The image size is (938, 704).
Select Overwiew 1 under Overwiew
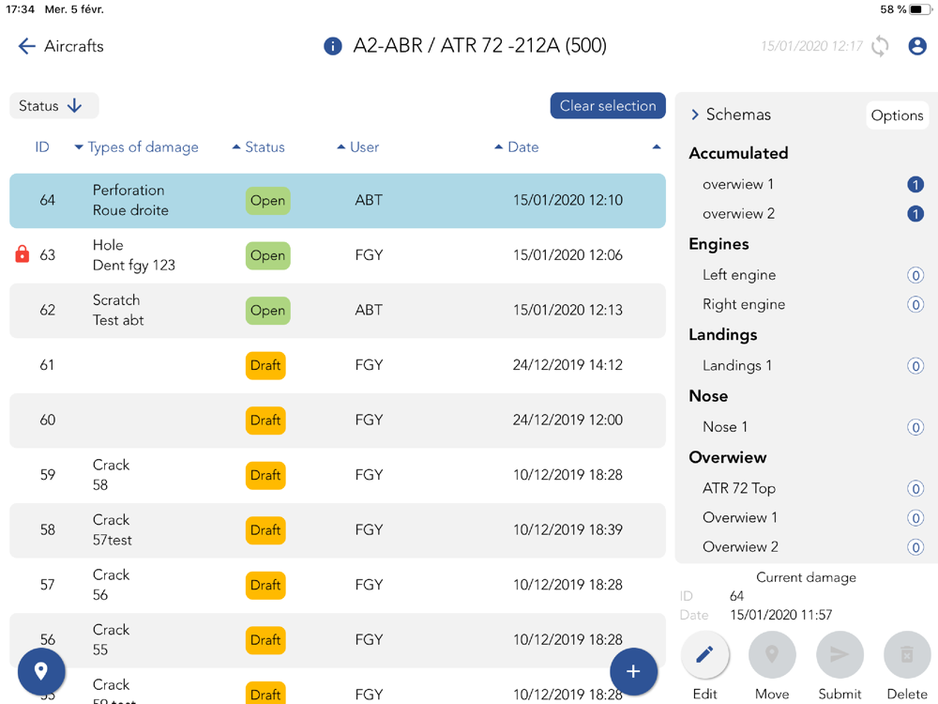click(x=740, y=518)
